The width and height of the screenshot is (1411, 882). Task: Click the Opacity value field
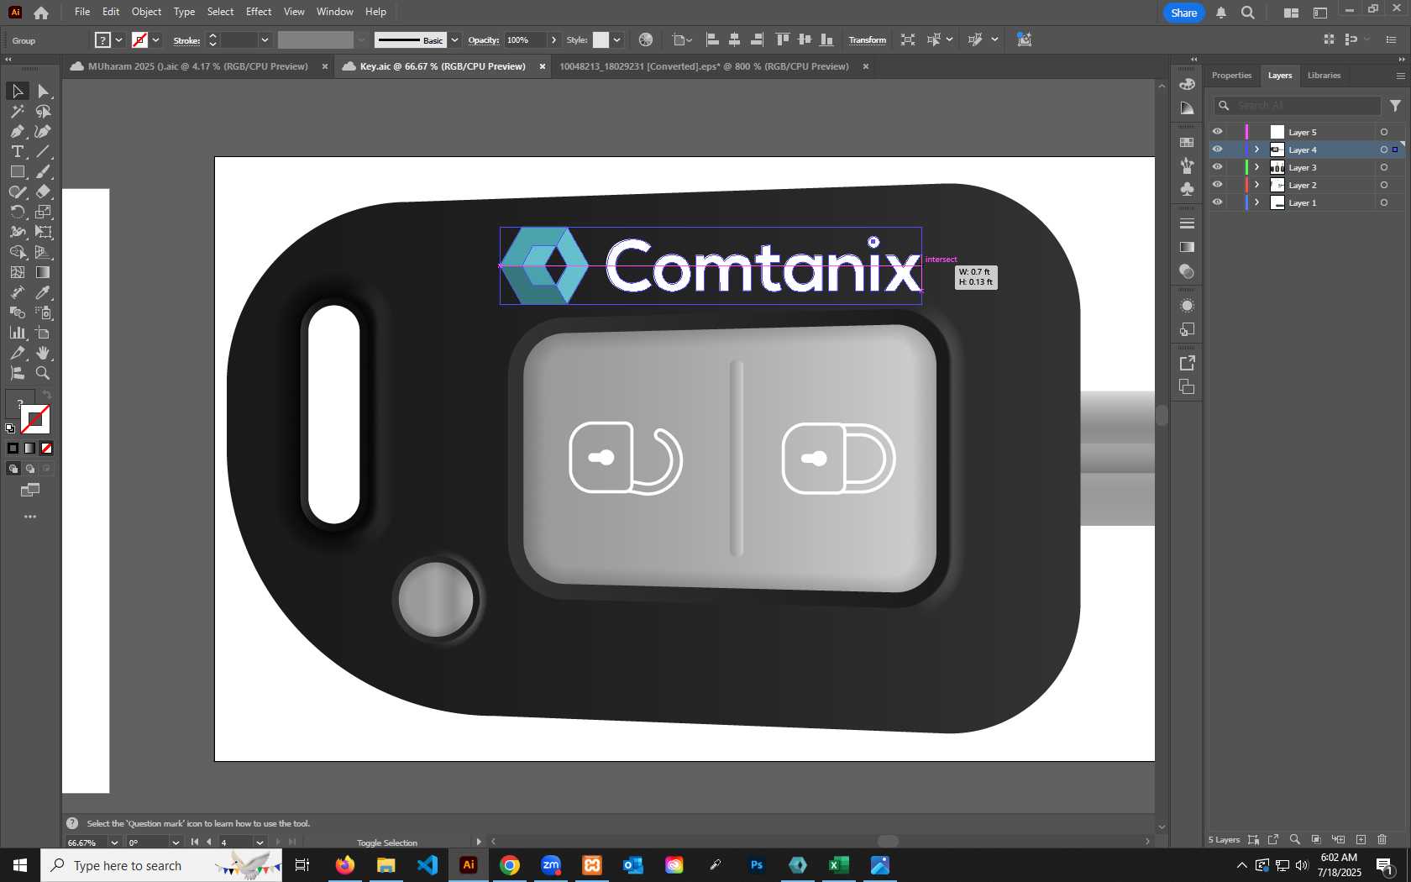pyautogui.click(x=525, y=39)
